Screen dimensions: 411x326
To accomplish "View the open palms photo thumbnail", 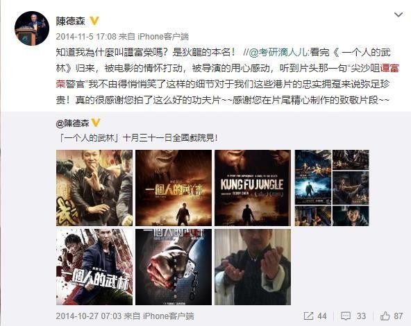I will [253, 267].
